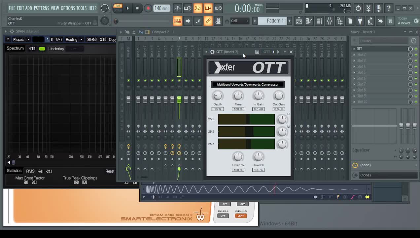Click the Record button
420x238 pixels.
coord(148,8)
